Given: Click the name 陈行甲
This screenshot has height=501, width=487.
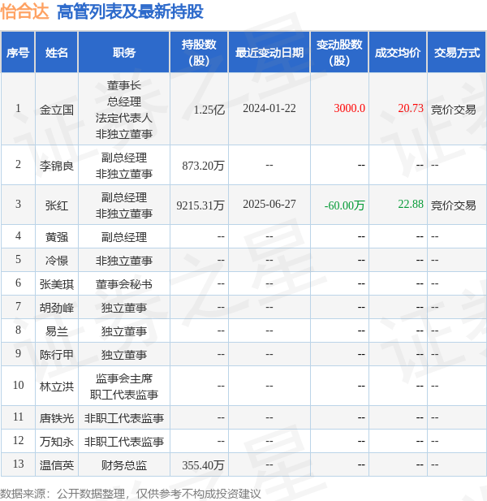Looking at the screenshot, I should [57, 355].
